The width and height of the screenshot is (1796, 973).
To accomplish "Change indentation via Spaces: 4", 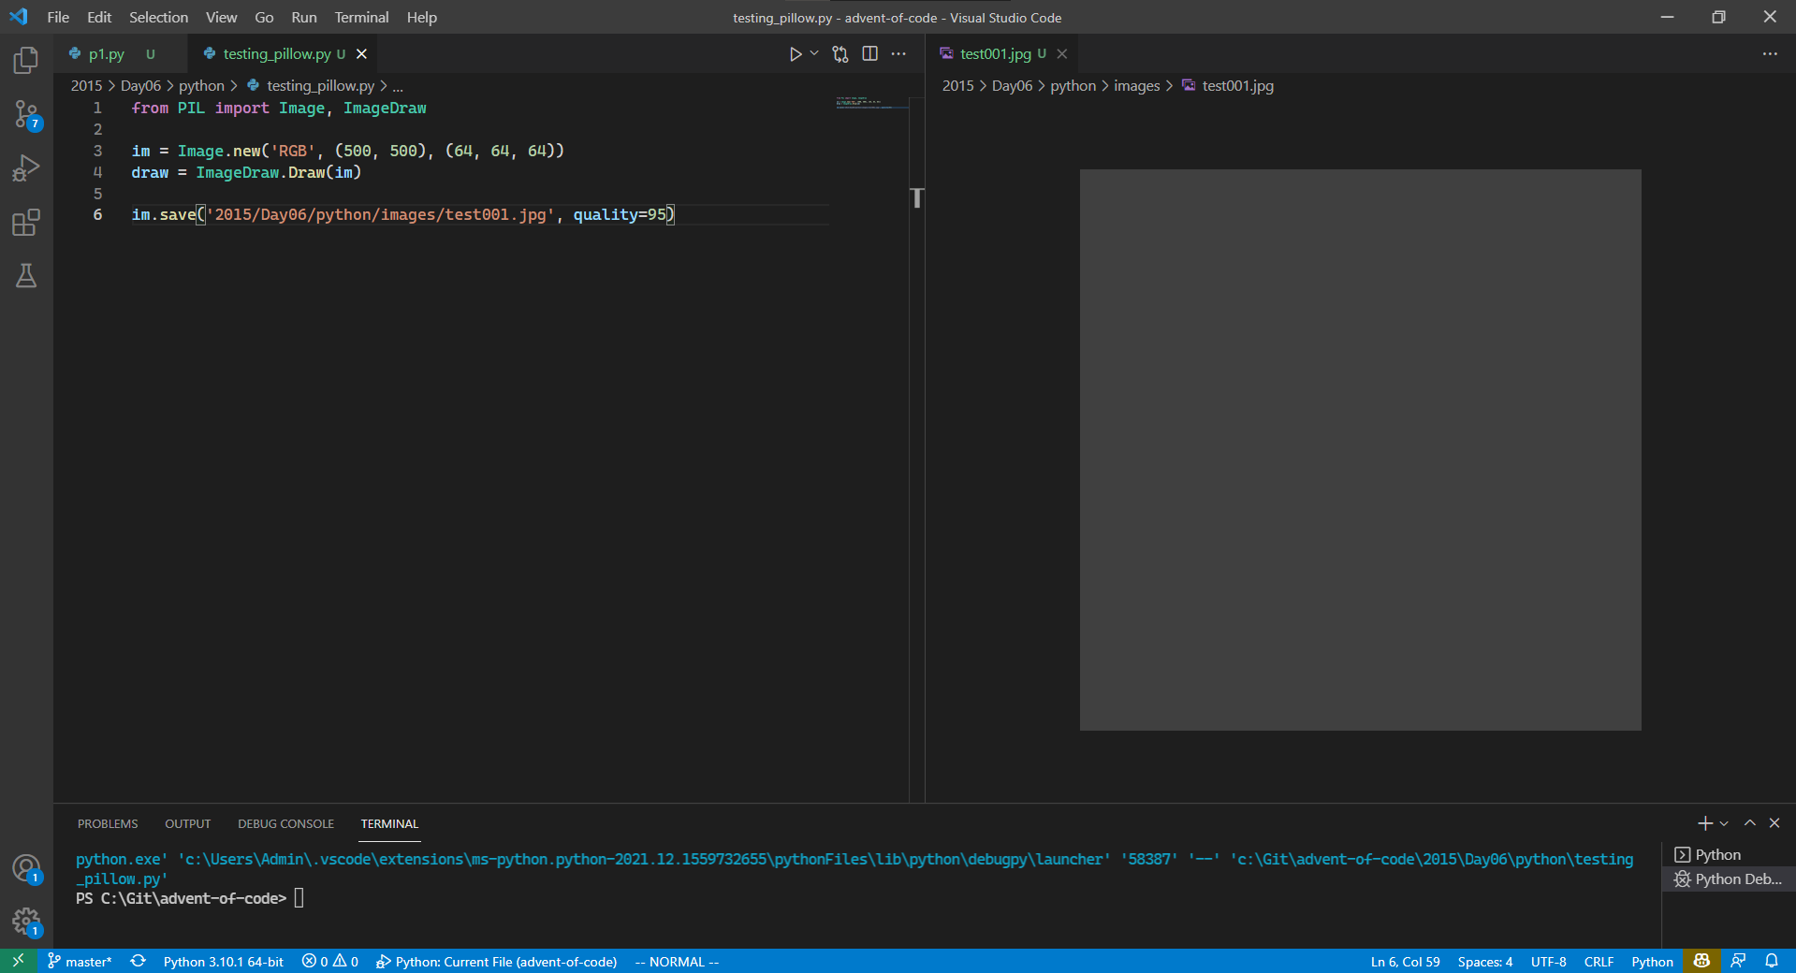I will (1484, 962).
